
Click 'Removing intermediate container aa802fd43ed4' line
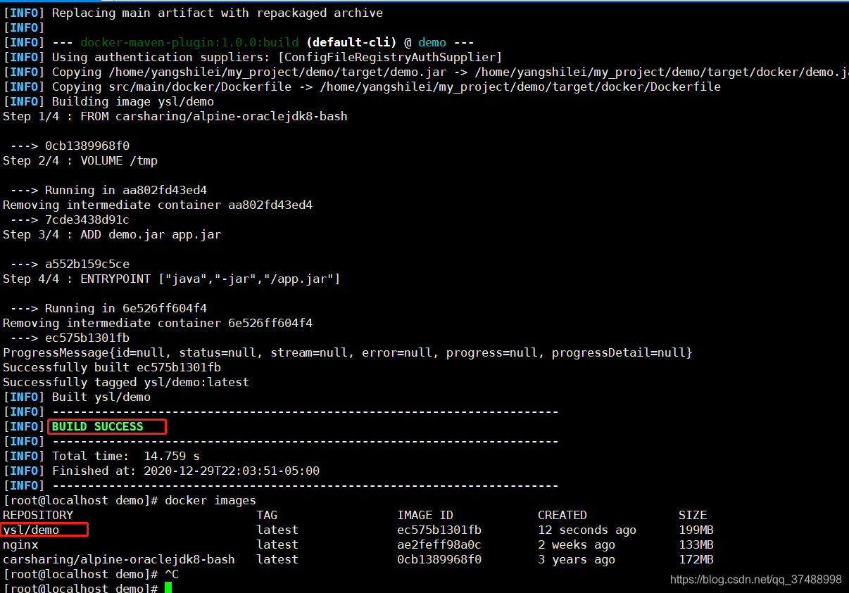[158, 205]
